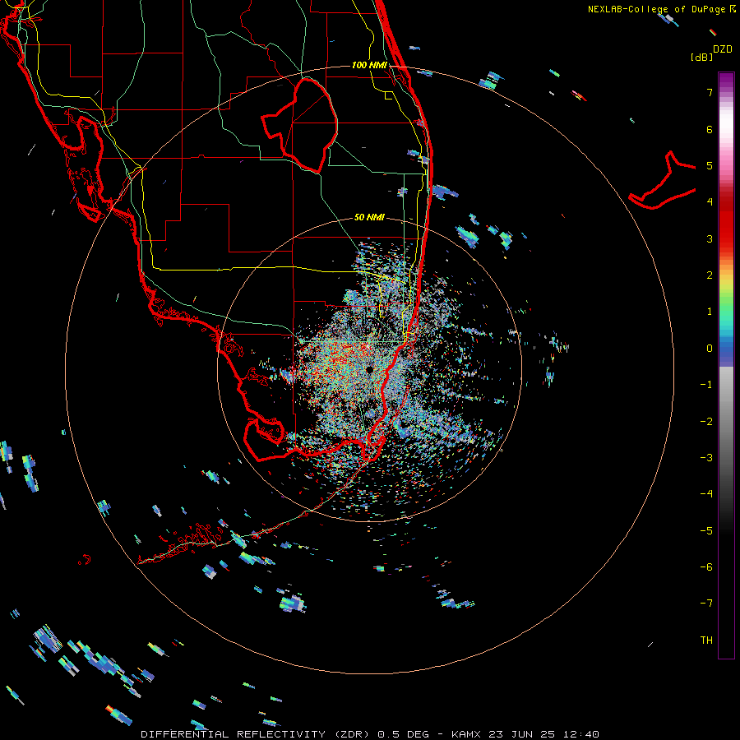This screenshot has width=740, height=740.
Task: Click the KAMX station identifier in caption
Action: (466, 734)
